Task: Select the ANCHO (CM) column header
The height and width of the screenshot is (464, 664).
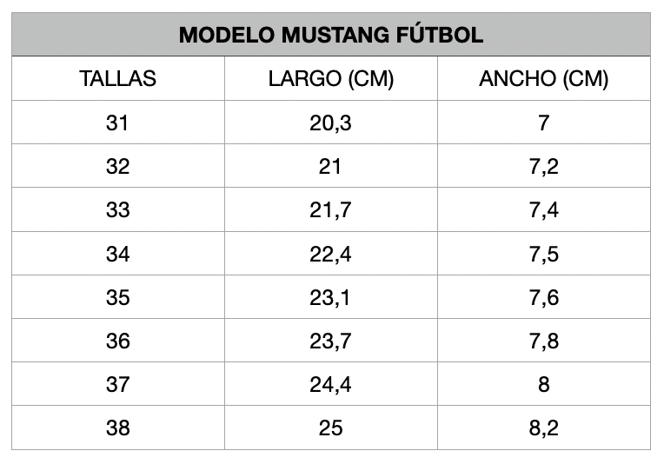Action: (543, 79)
